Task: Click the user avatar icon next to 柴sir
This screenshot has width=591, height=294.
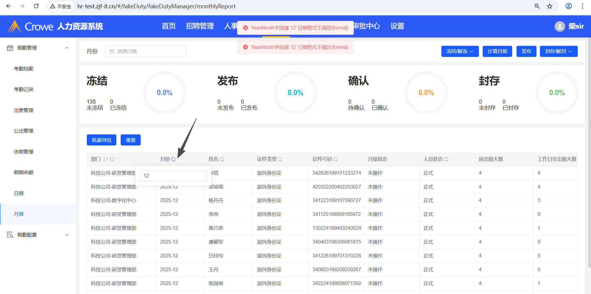Action: click(x=560, y=26)
